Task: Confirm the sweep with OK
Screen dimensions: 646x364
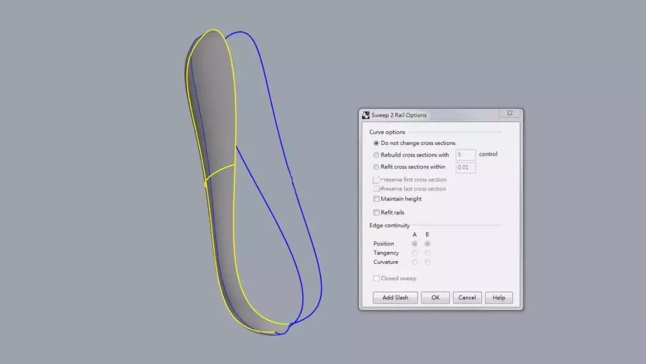Action: click(x=435, y=298)
